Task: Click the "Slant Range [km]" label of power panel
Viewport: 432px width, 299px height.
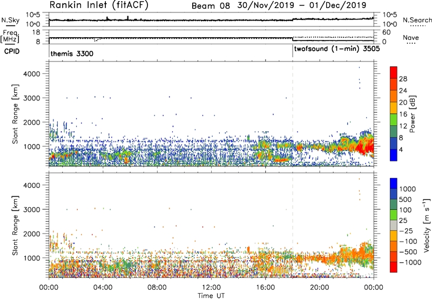Action: 15,114
